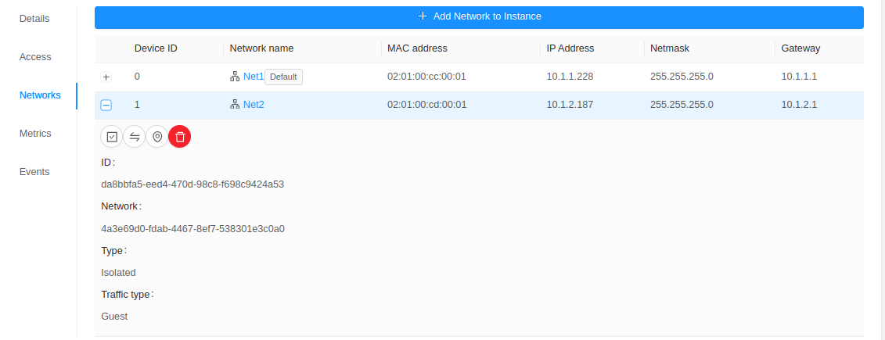Open the Events tab

[34, 172]
